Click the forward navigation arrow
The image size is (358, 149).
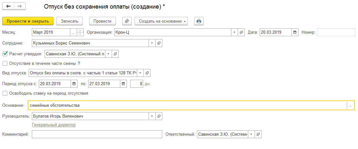pyautogui.click(x=20, y=6)
